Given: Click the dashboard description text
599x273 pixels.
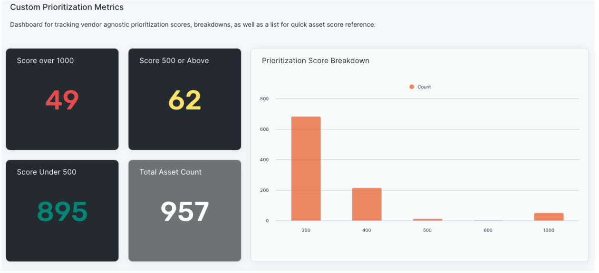Looking at the screenshot, I should (193, 24).
